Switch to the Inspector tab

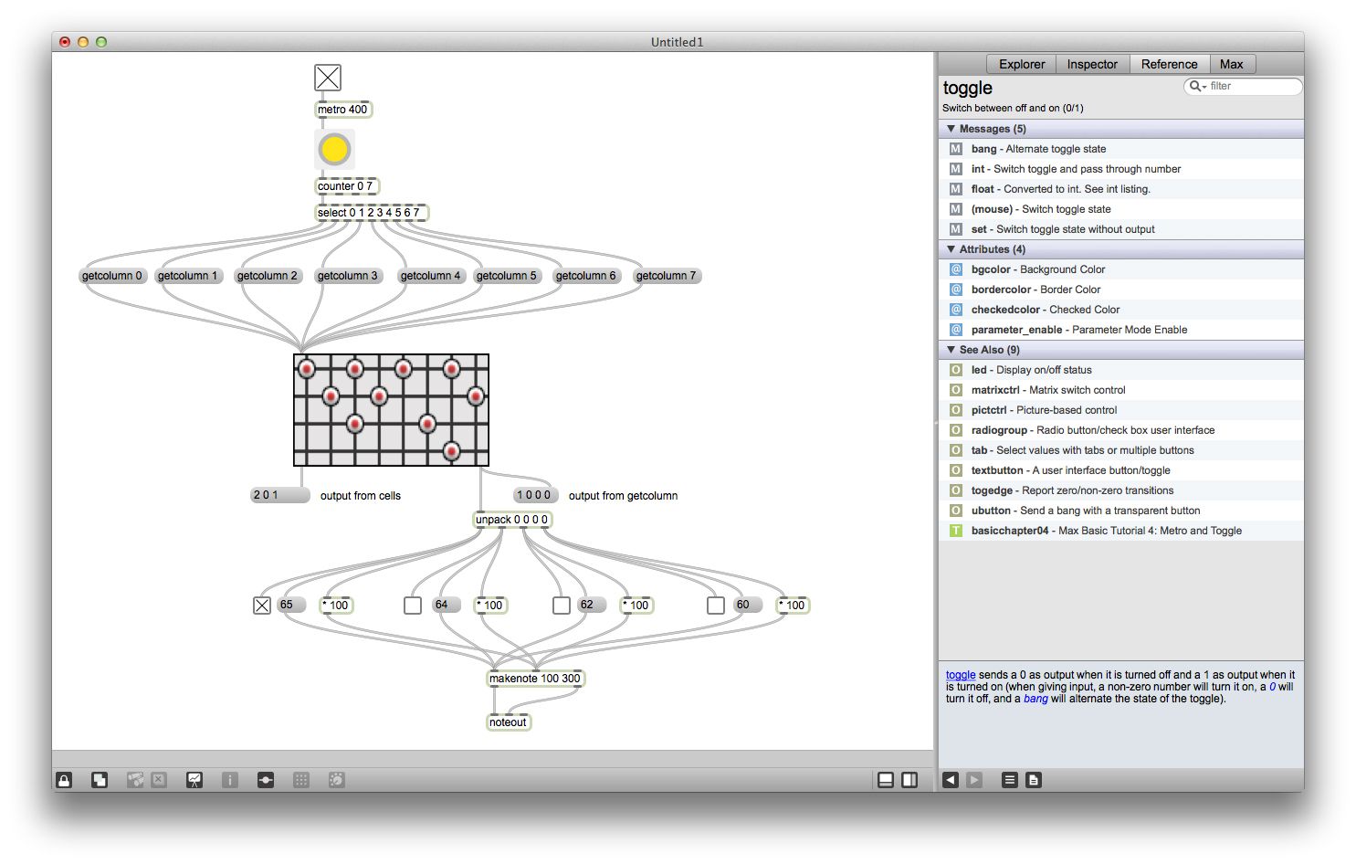coord(1092,64)
